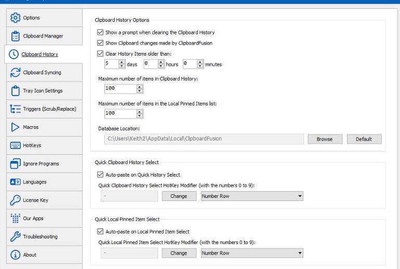Image resolution: width=400 pixels, height=269 pixels.
Task: Open Triggers (Scrub/Replace) icon
Action: pos(15,109)
